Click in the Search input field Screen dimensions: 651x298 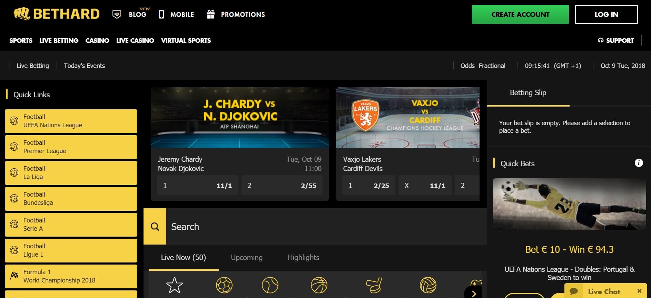coord(326,227)
